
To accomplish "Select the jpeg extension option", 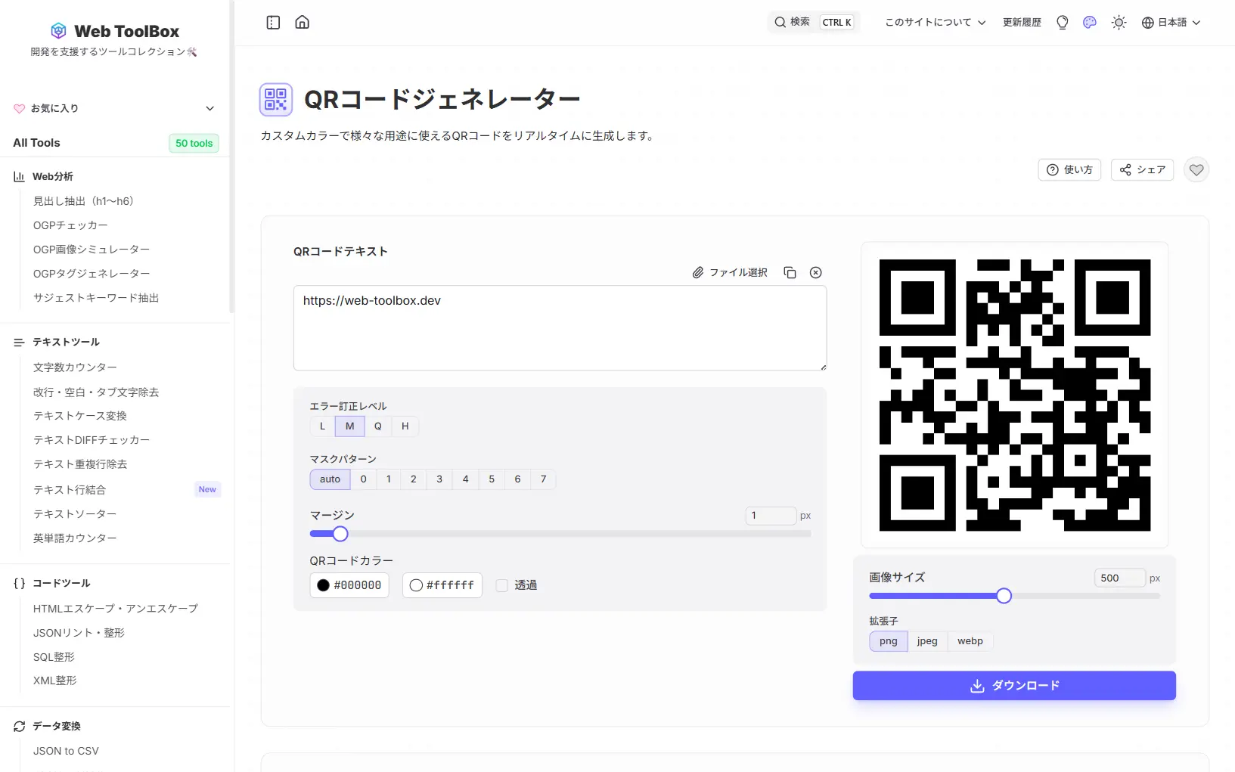I will coord(927,641).
